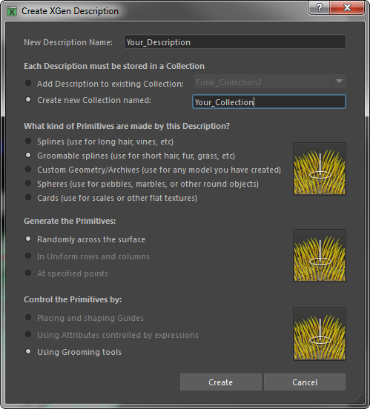Click the dialog resize grip corner

[360, 399]
